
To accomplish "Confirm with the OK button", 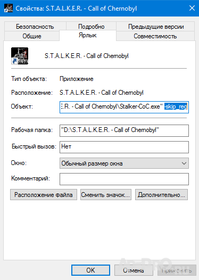I will point(90,270).
